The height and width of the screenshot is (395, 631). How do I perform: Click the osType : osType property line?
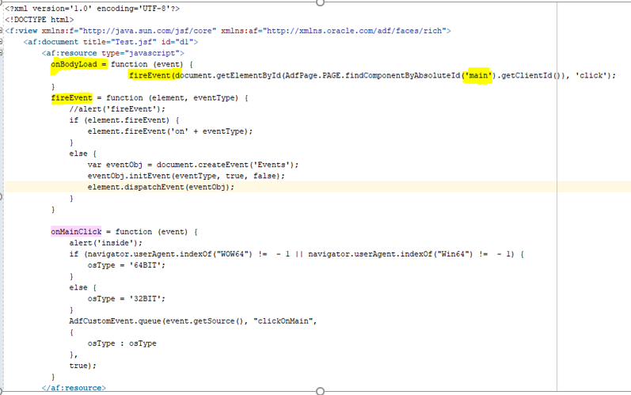122,344
